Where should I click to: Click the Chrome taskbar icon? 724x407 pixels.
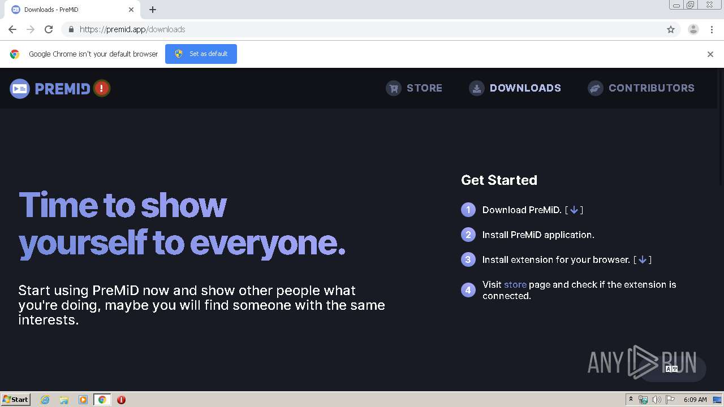[102, 400]
